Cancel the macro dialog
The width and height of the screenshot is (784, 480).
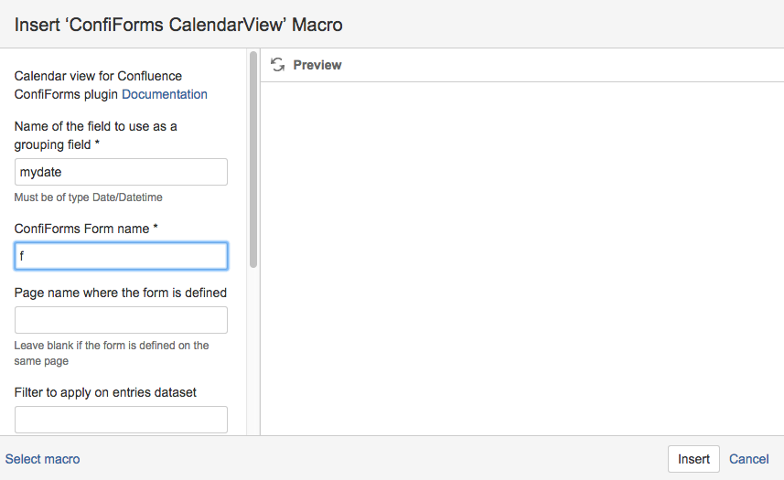tap(748, 459)
